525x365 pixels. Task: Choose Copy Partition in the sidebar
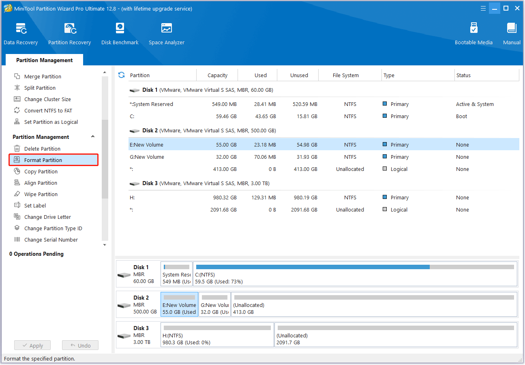click(x=41, y=171)
